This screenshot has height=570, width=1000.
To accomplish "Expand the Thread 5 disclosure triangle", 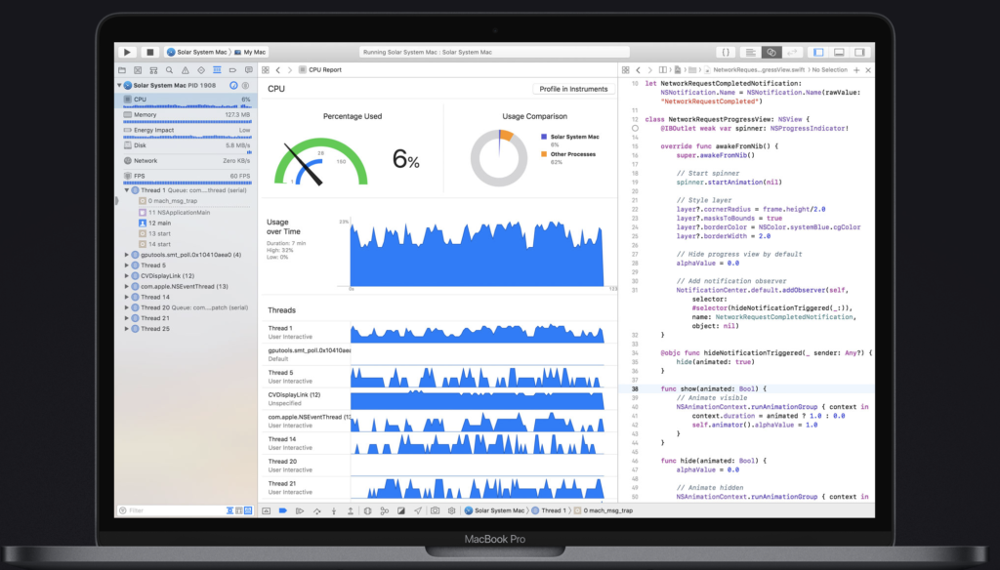I will pos(126,265).
